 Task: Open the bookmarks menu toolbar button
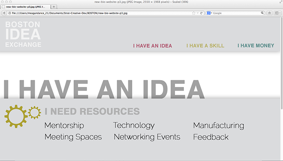point(277,13)
